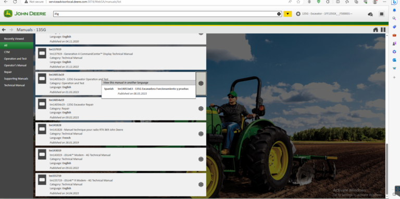Click 'Published on 15.12.2022' text
400x199 pixels.
[x=64, y=67]
